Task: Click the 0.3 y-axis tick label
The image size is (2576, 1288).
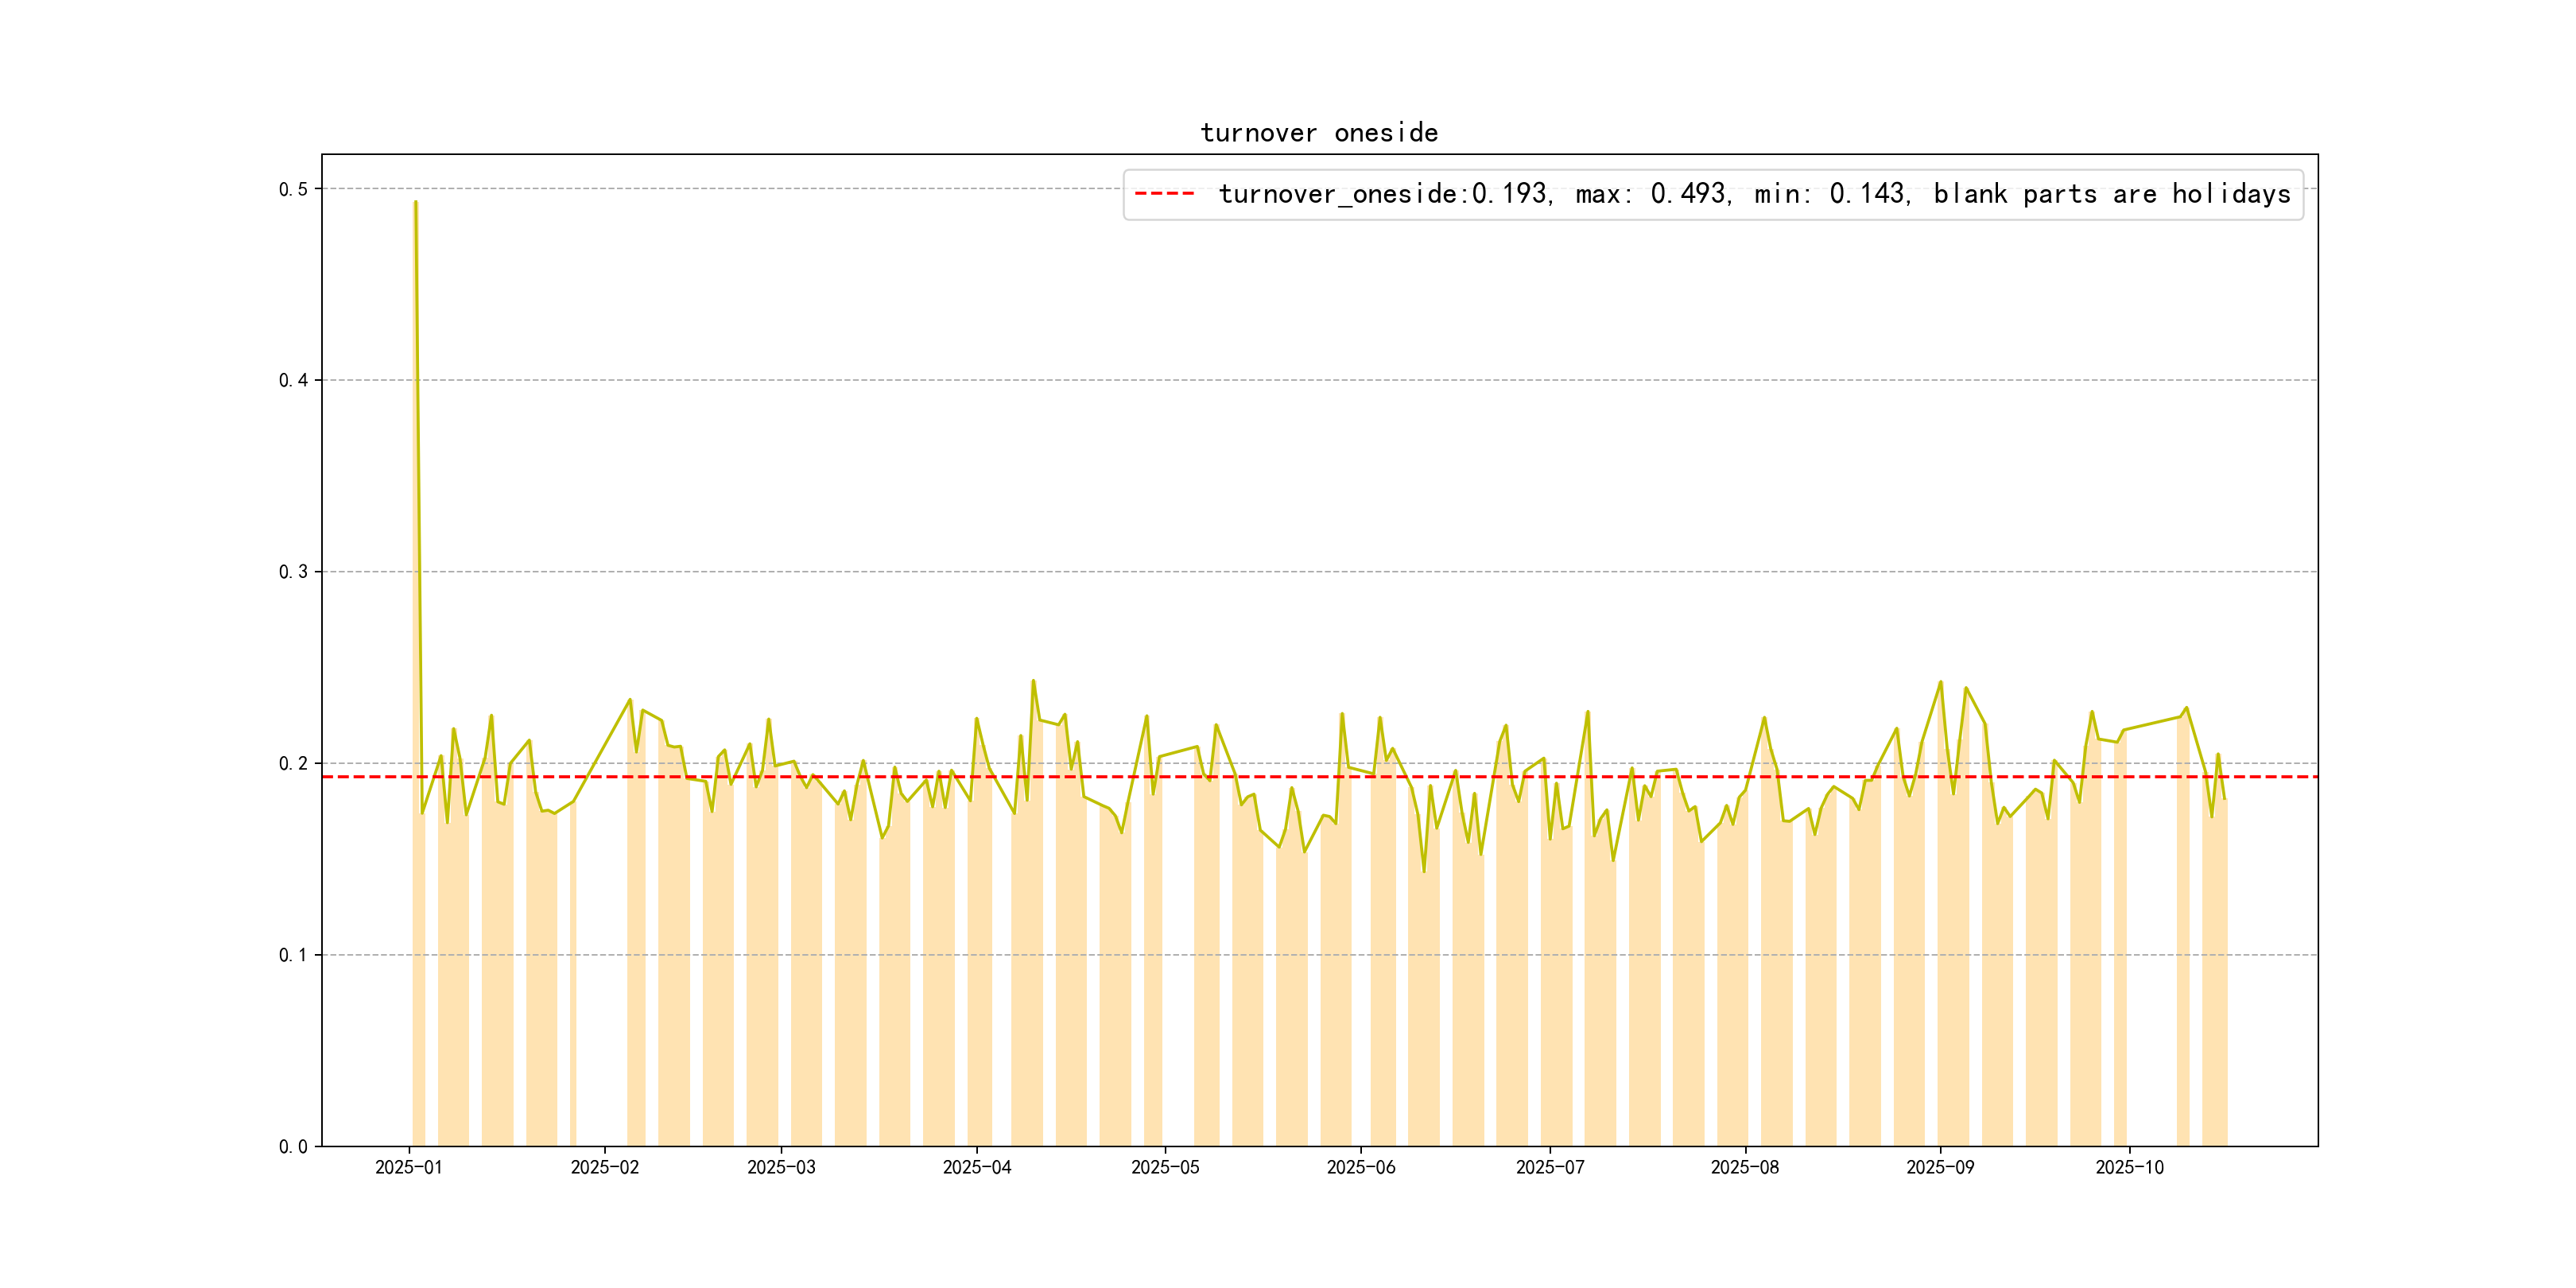Action: pyautogui.click(x=293, y=572)
